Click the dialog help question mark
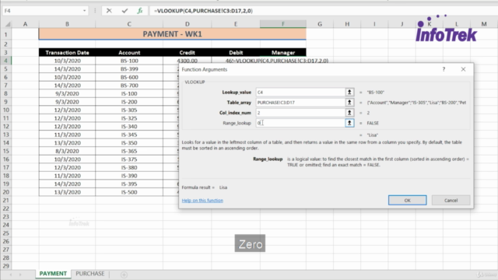498x280 pixels. (444, 69)
